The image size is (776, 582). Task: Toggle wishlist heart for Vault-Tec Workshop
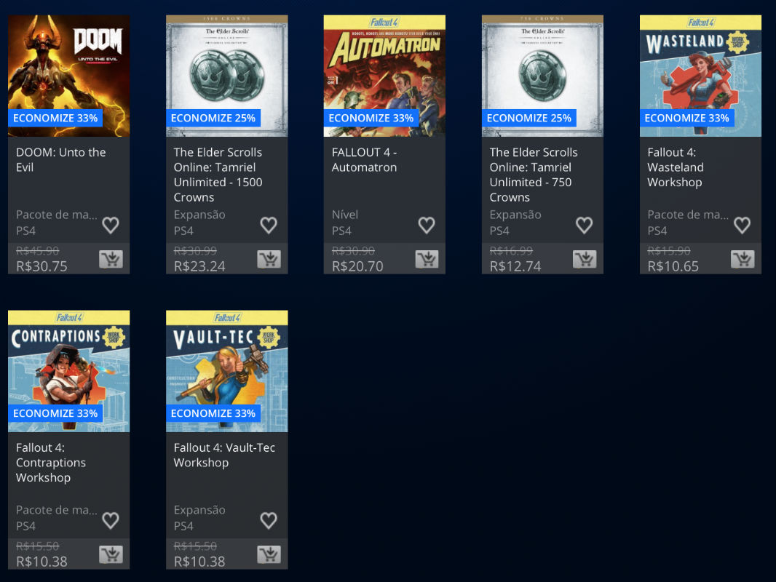tap(269, 520)
